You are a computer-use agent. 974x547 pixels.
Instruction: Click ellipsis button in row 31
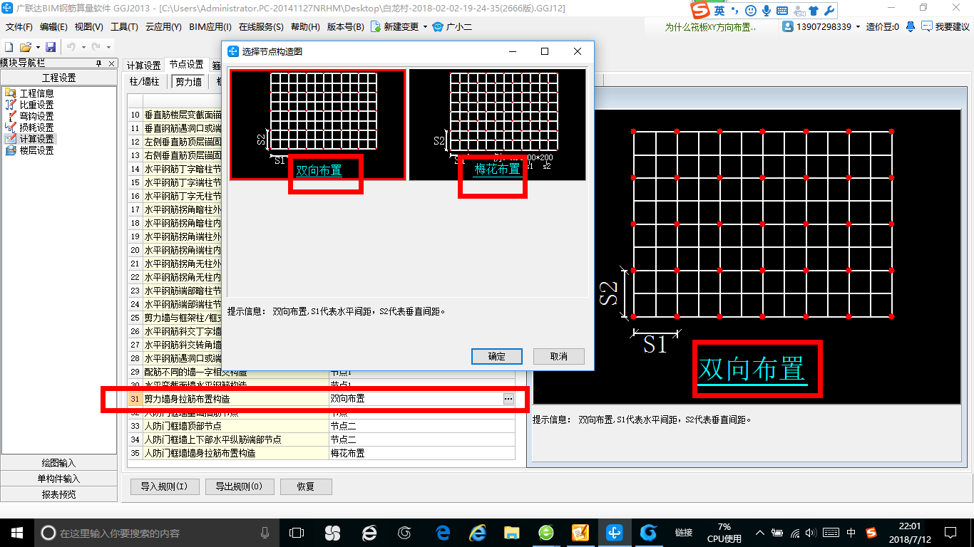click(508, 400)
